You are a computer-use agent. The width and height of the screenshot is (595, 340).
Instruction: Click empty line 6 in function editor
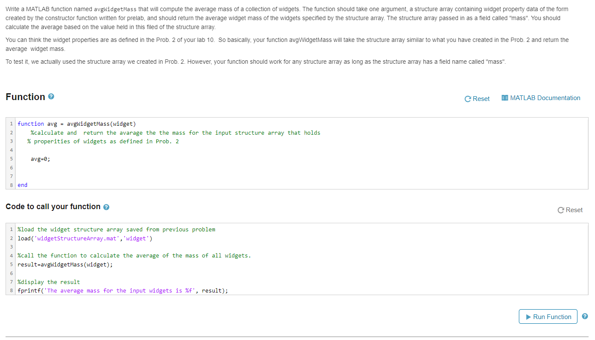302,168
